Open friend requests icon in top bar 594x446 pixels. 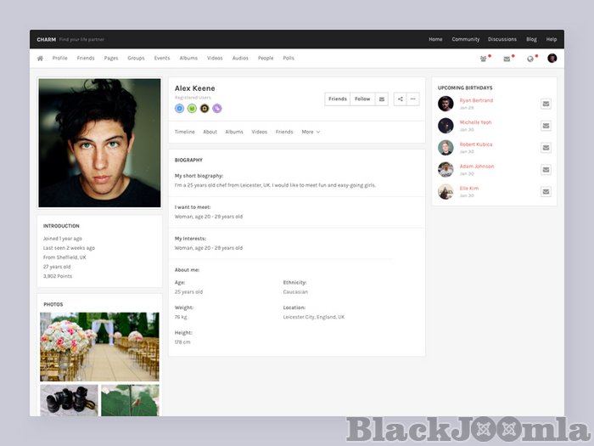pyautogui.click(x=484, y=59)
